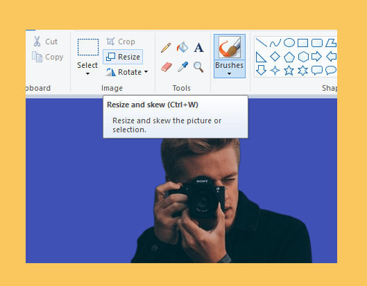Select the Pencil tool
This screenshot has height=286, width=367.
166,47
